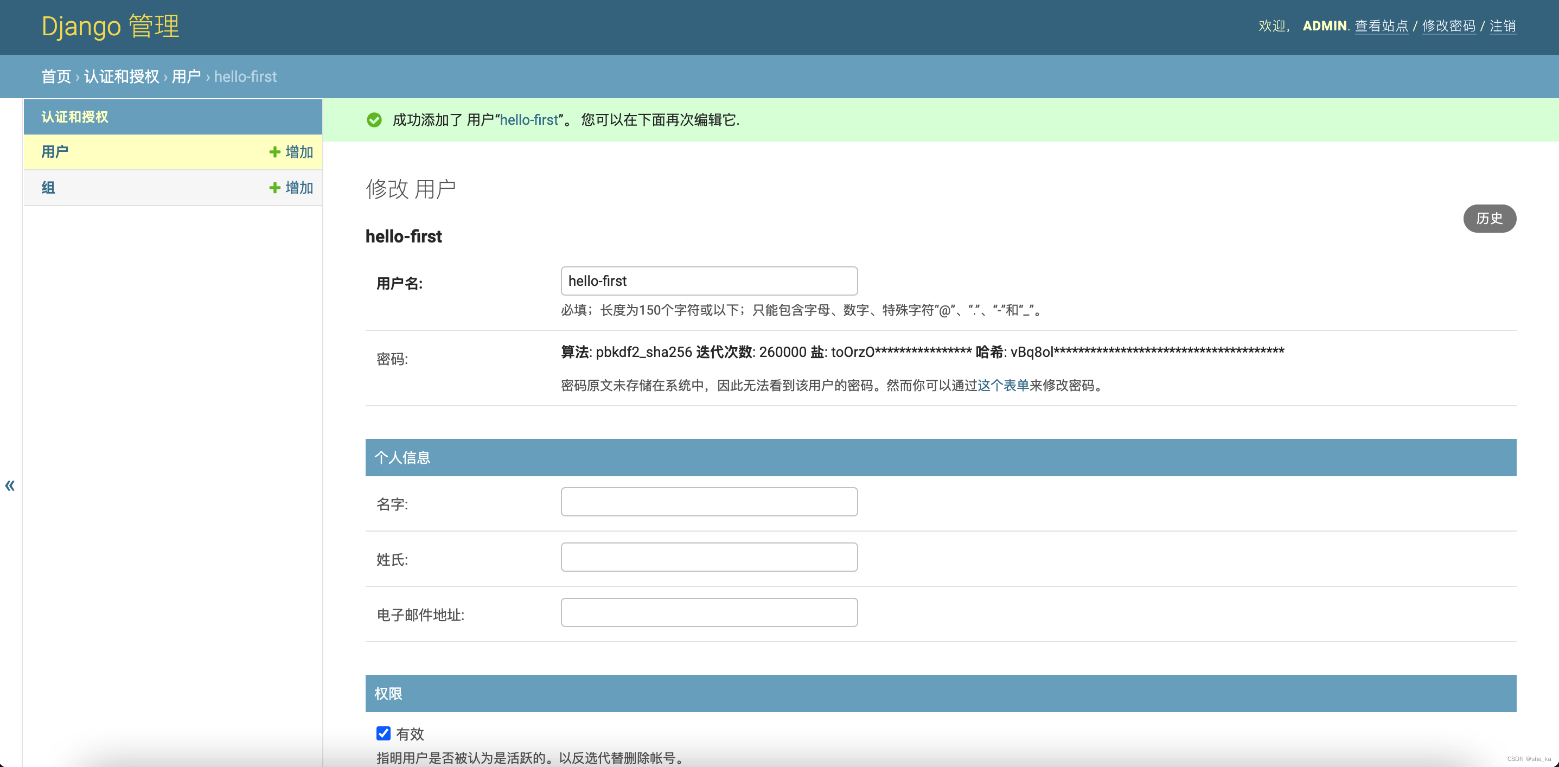Click the 密码: field label
The width and height of the screenshot is (1559, 767).
392,360
